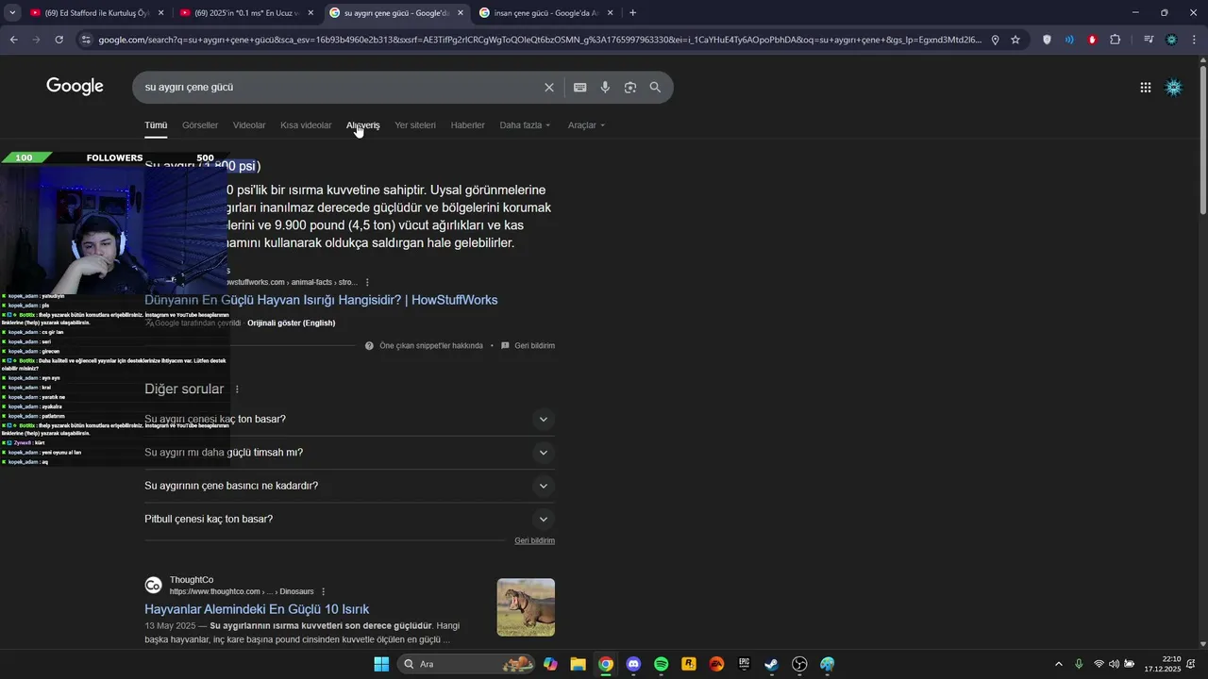Click 'Orijinali göster (English)' link

tap(291, 323)
